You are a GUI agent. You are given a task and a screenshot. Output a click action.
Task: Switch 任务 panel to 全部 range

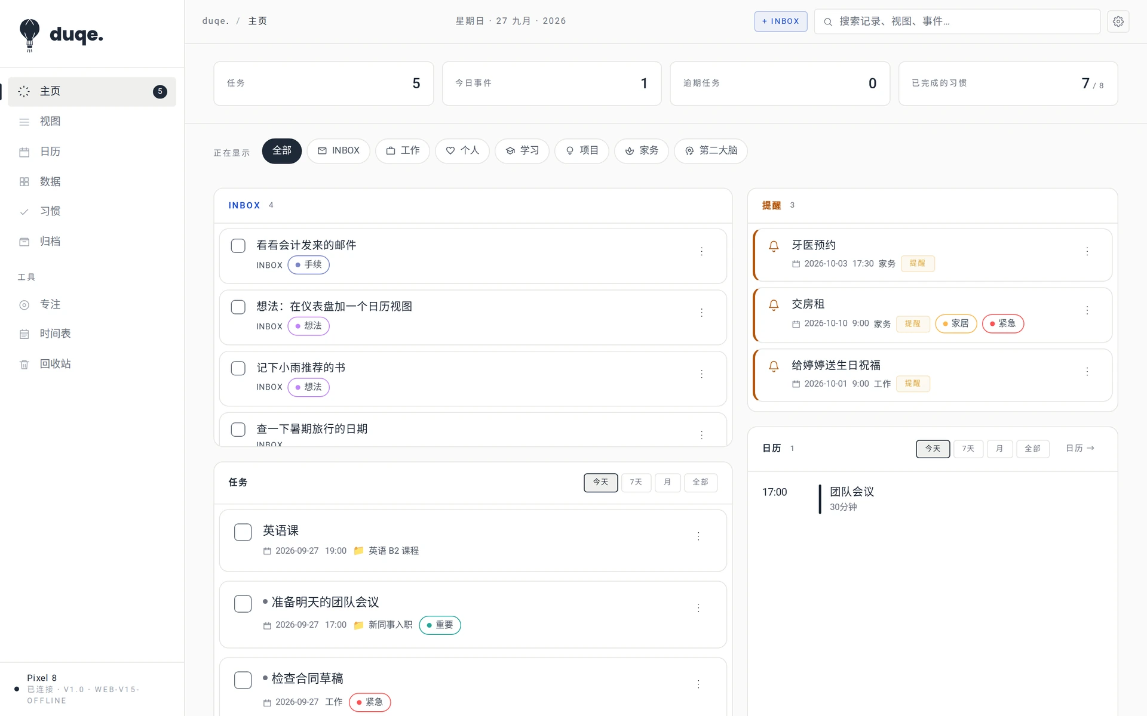pos(701,483)
